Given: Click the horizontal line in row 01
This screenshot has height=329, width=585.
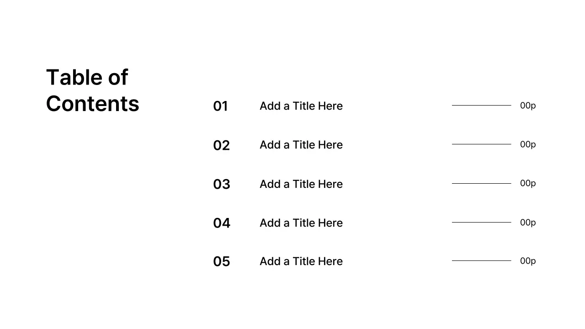Looking at the screenshot, I should (481, 106).
